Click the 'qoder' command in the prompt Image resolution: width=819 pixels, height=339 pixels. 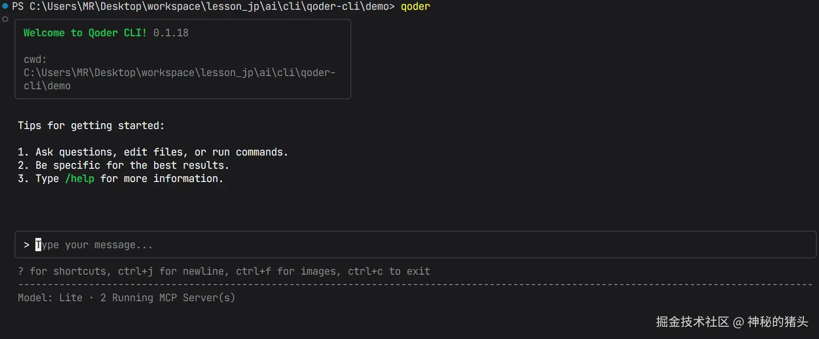415,6
